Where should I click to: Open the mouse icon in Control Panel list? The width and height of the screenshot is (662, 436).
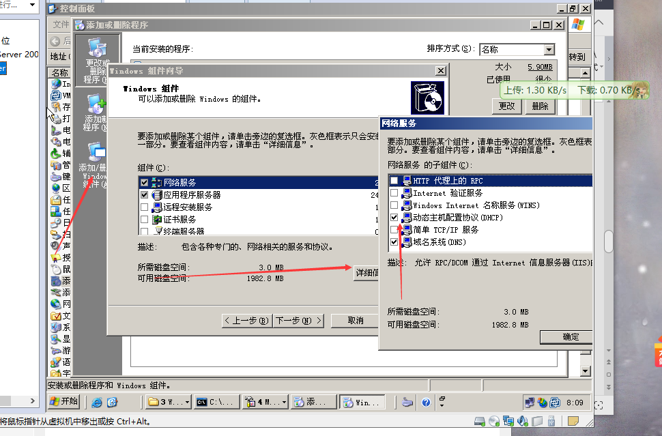click(56, 269)
